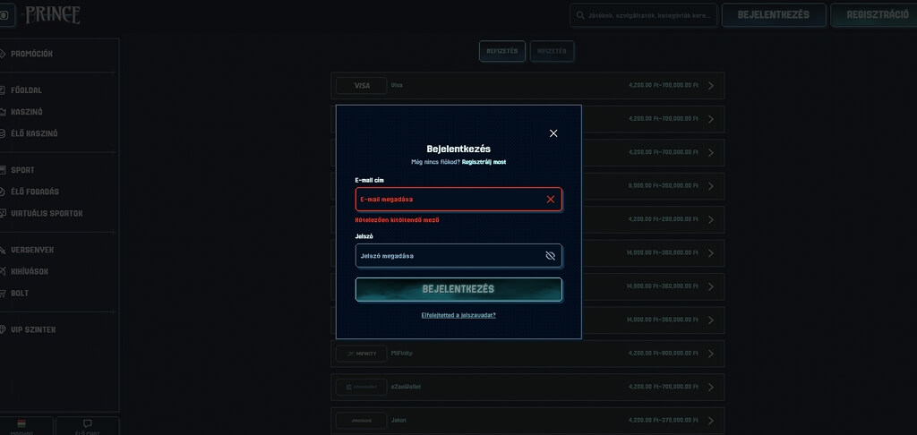Open the live chat speech bubble icon
The image size is (917, 435).
coord(88,423)
